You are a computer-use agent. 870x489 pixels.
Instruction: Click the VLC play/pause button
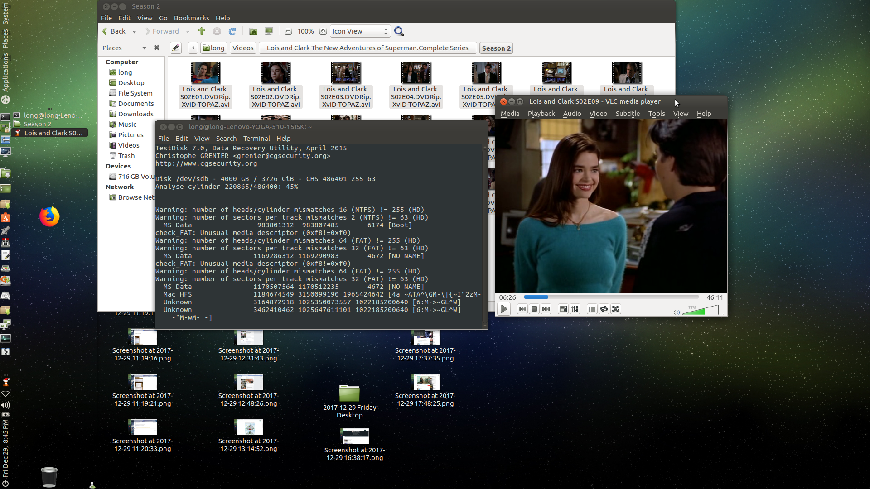pos(504,309)
